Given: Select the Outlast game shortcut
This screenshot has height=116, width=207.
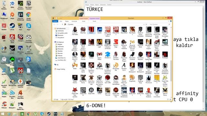Looking at the screenshot, I should [x=91, y=55].
